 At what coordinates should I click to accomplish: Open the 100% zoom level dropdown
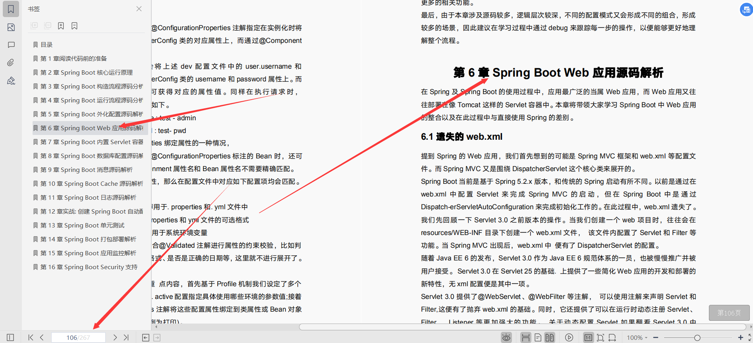coord(637,337)
